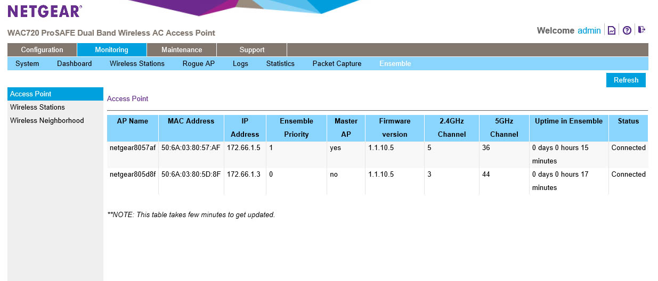
Task: Open the Dashboard submenu
Action: pos(75,63)
